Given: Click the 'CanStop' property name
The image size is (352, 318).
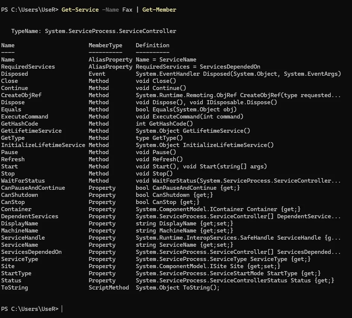Looking at the screenshot, I should coord(13,202).
